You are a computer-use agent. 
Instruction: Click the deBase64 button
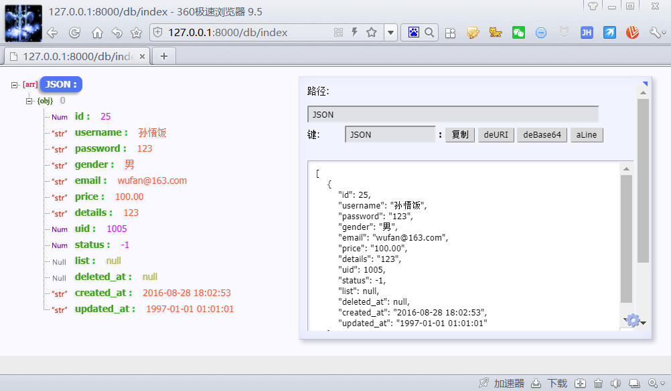[x=542, y=134]
